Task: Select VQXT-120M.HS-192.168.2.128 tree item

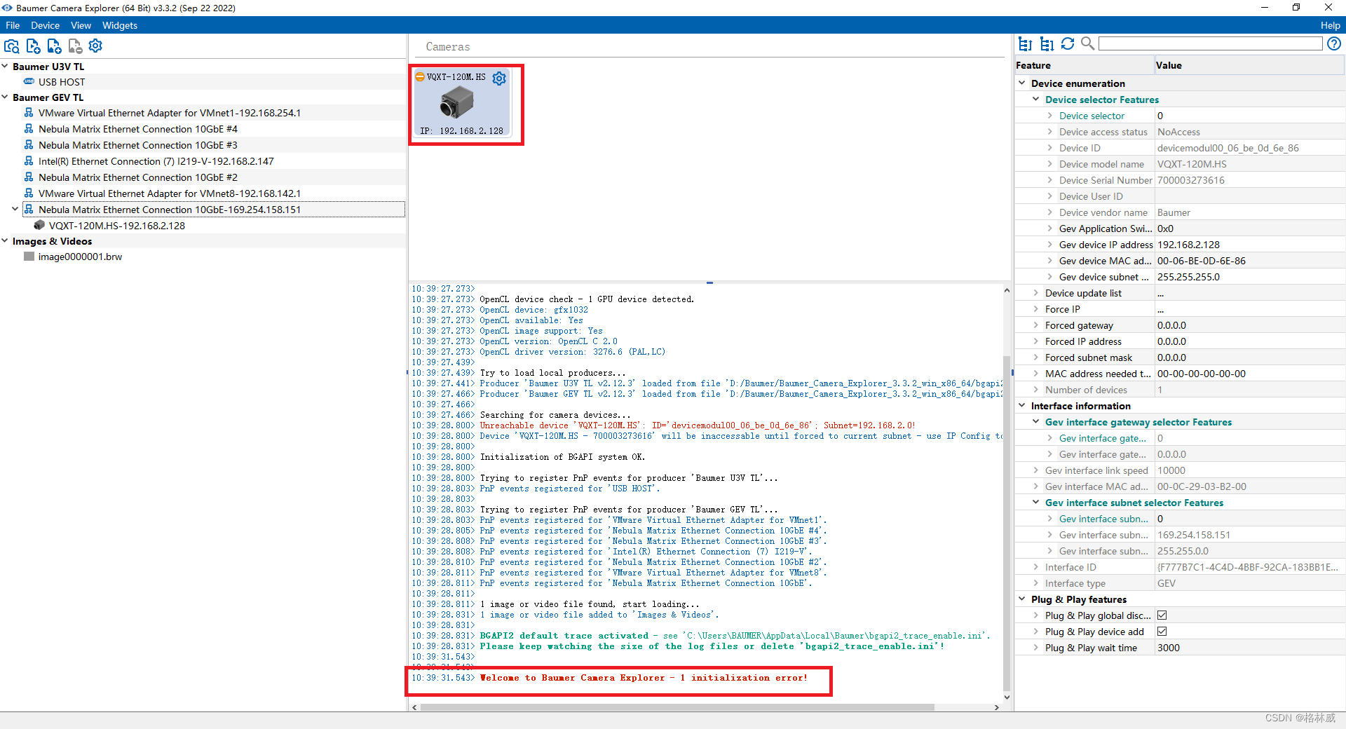Action: [117, 226]
